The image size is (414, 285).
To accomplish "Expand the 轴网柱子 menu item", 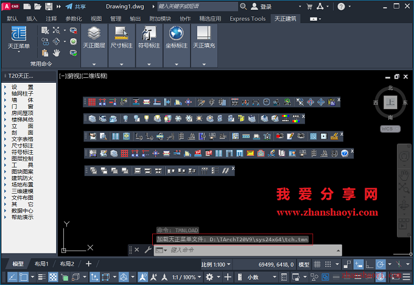I will tap(23, 94).
